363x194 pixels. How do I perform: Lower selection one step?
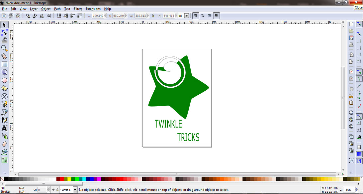(66, 16)
